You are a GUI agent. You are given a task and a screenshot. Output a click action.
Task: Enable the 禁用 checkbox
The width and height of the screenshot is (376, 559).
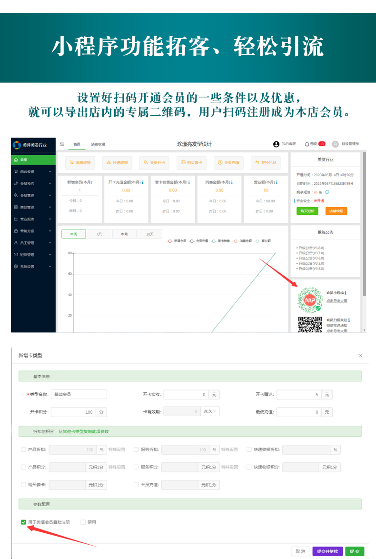pyautogui.click(x=83, y=522)
